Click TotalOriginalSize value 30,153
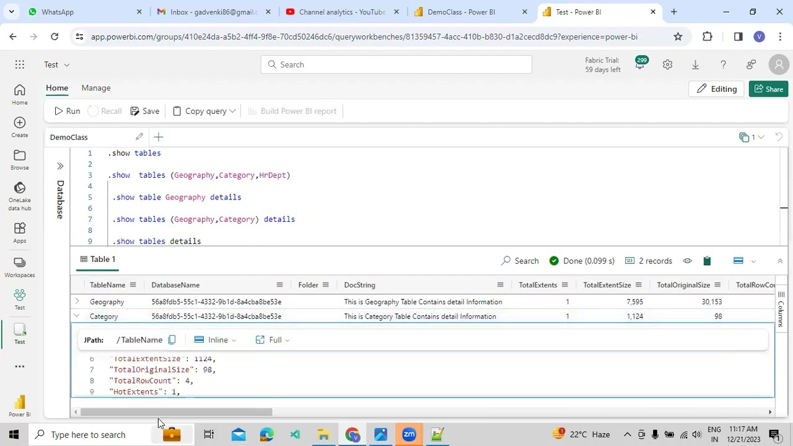 [x=712, y=302]
